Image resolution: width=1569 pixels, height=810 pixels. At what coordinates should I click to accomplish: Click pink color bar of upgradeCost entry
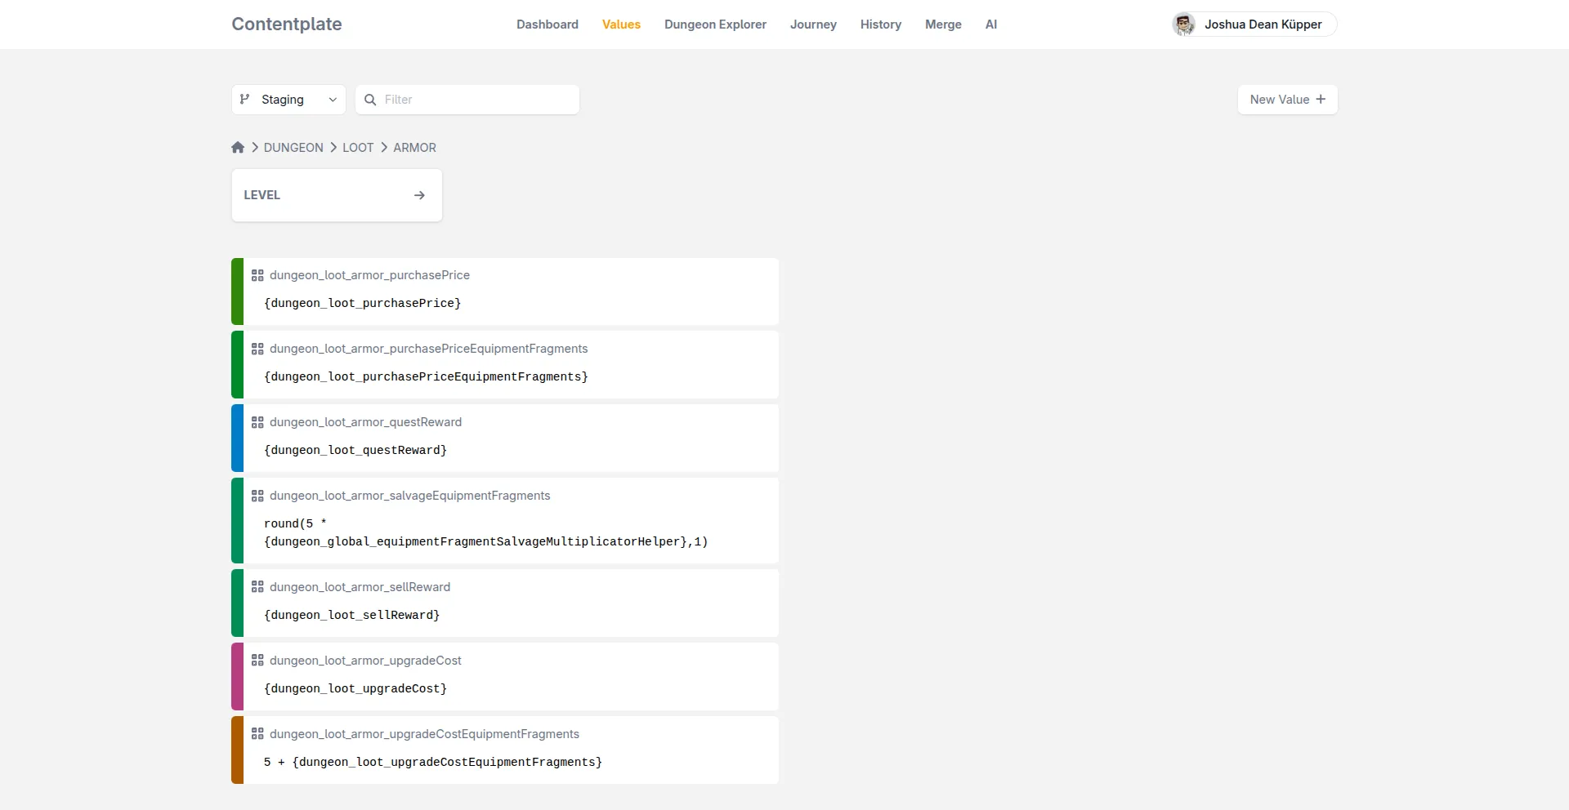point(237,677)
